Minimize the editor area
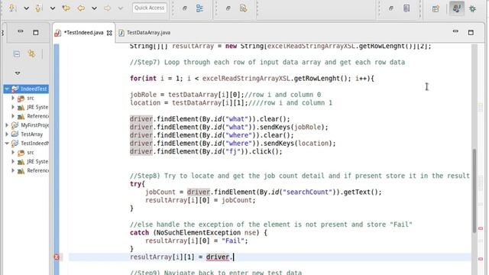 [x=455, y=31]
